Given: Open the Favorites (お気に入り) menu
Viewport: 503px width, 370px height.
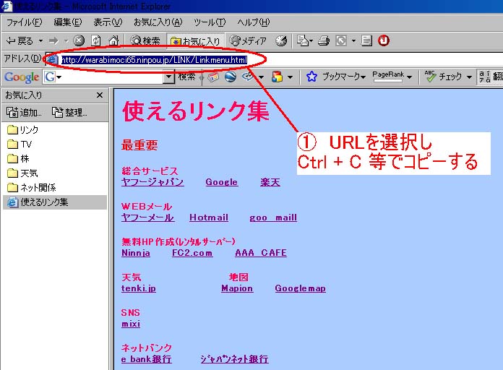Looking at the screenshot, I should pyautogui.click(x=158, y=22).
